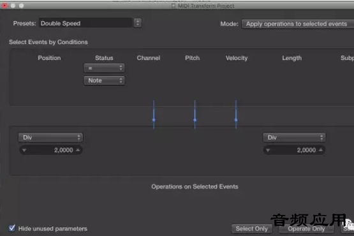The image size is (354, 236).
Task: Click the Operations on Selected Events label
Action: (x=195, y=186)
